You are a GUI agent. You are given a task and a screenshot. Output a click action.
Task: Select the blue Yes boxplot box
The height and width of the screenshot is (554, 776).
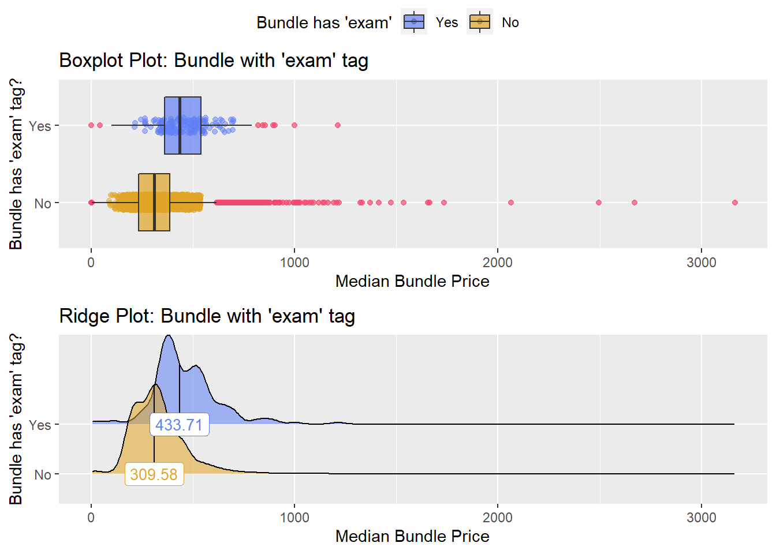[x=182, y=125]
